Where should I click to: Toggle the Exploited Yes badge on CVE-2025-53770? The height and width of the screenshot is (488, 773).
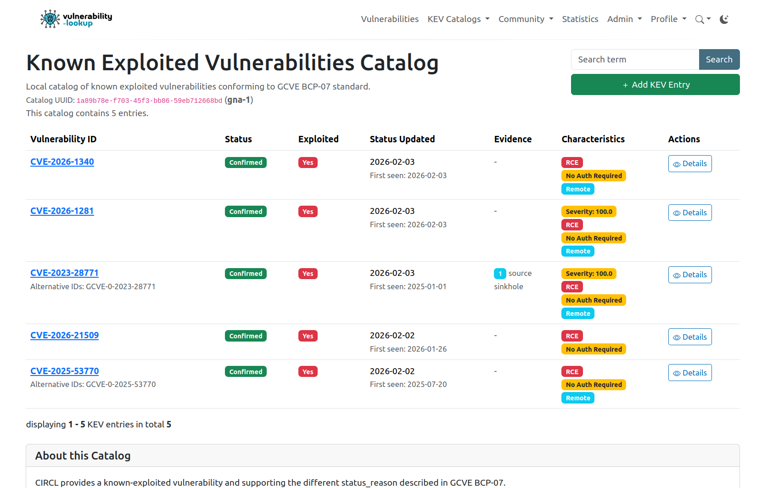point(308,371)
